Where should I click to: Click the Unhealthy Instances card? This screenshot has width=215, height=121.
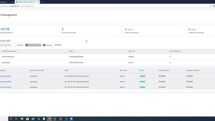[x=200, y=31]
